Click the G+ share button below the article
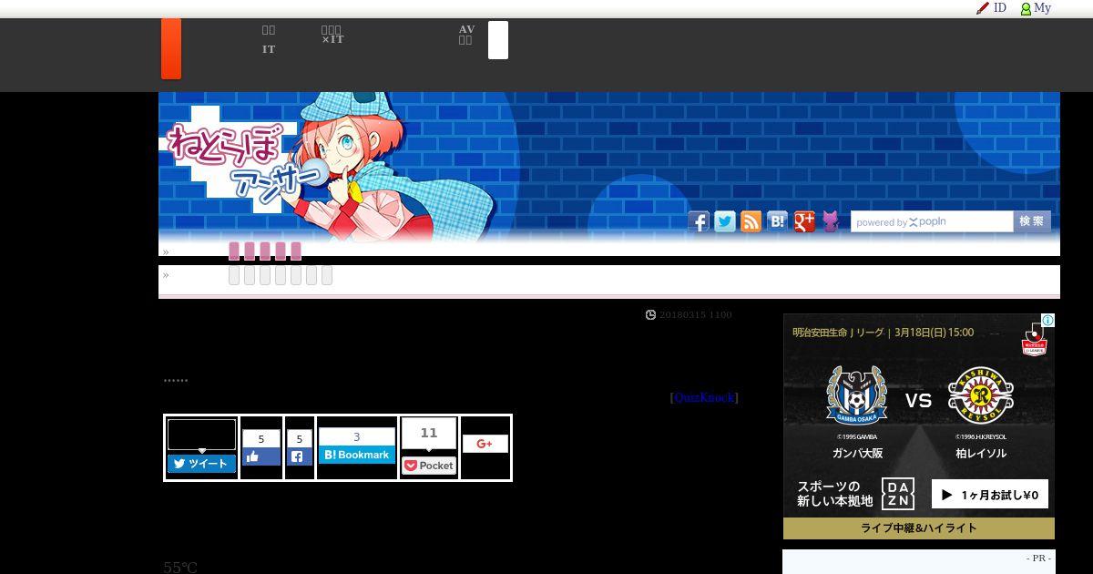Screen dimensions: 1093x574 485,444
